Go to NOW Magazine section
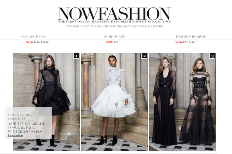 pos(38,42)
